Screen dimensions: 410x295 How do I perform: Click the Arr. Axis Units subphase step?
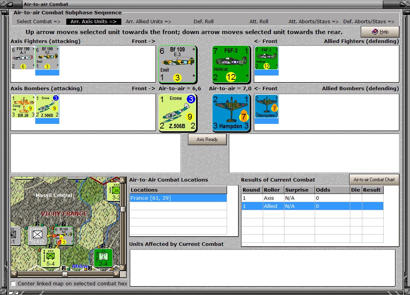pyautogui.click(x=93, y=21)
